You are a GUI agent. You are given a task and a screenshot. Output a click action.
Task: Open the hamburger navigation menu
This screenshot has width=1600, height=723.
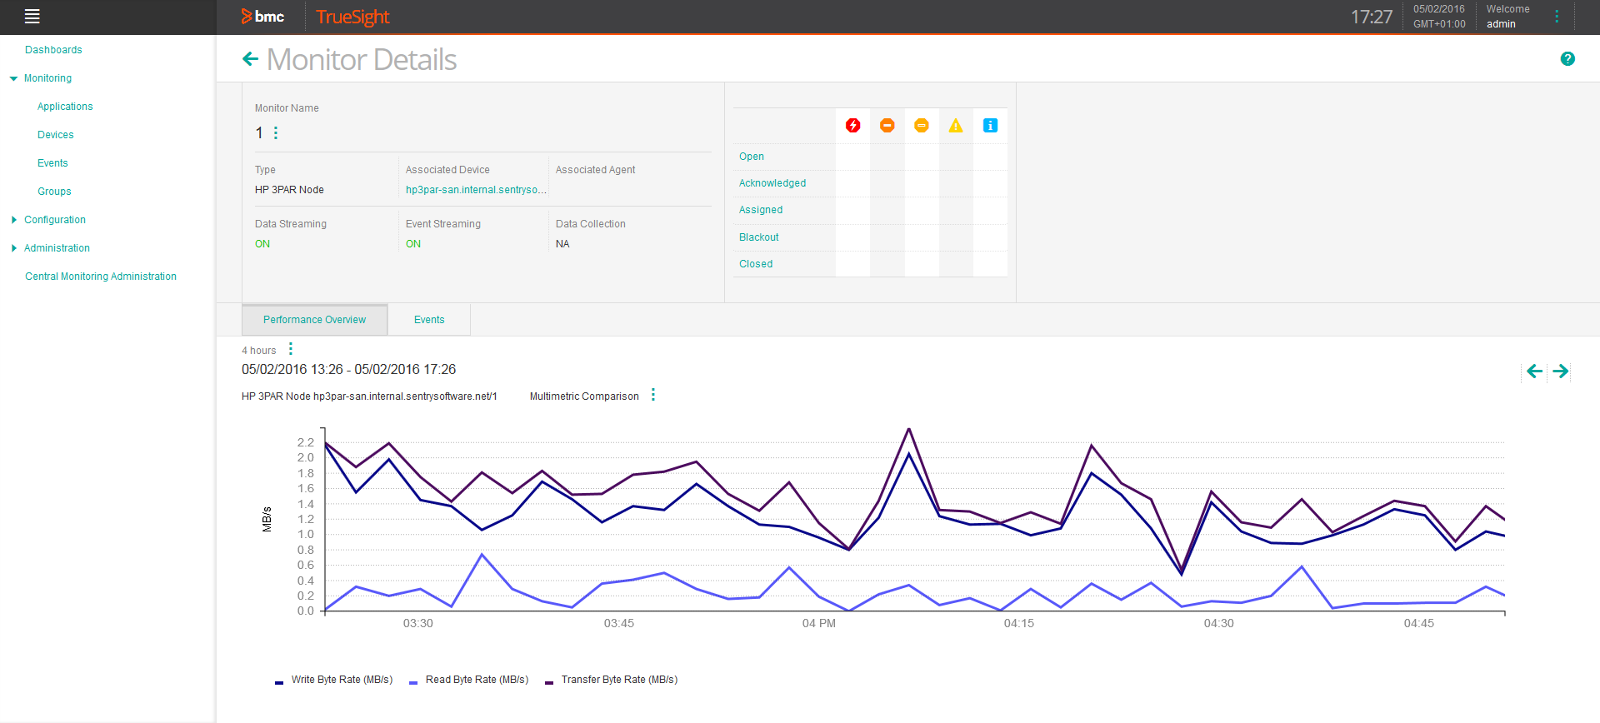coord(32,16)
